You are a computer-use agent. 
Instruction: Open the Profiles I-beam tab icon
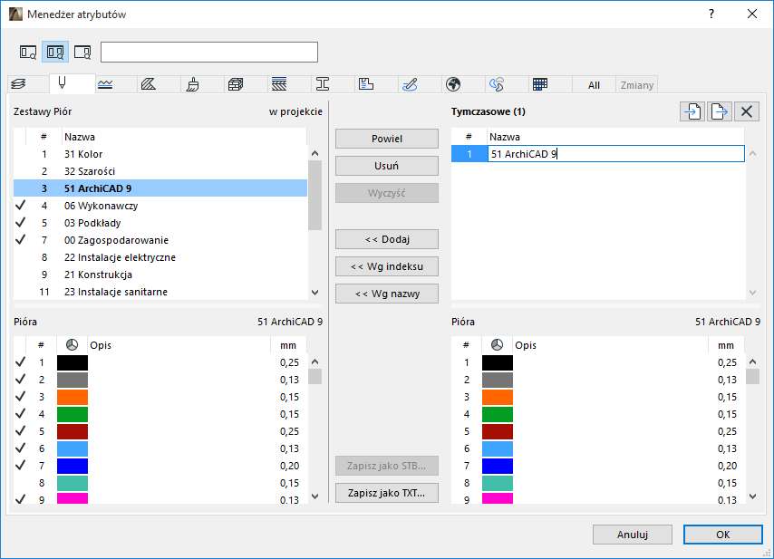pos(323,84)
